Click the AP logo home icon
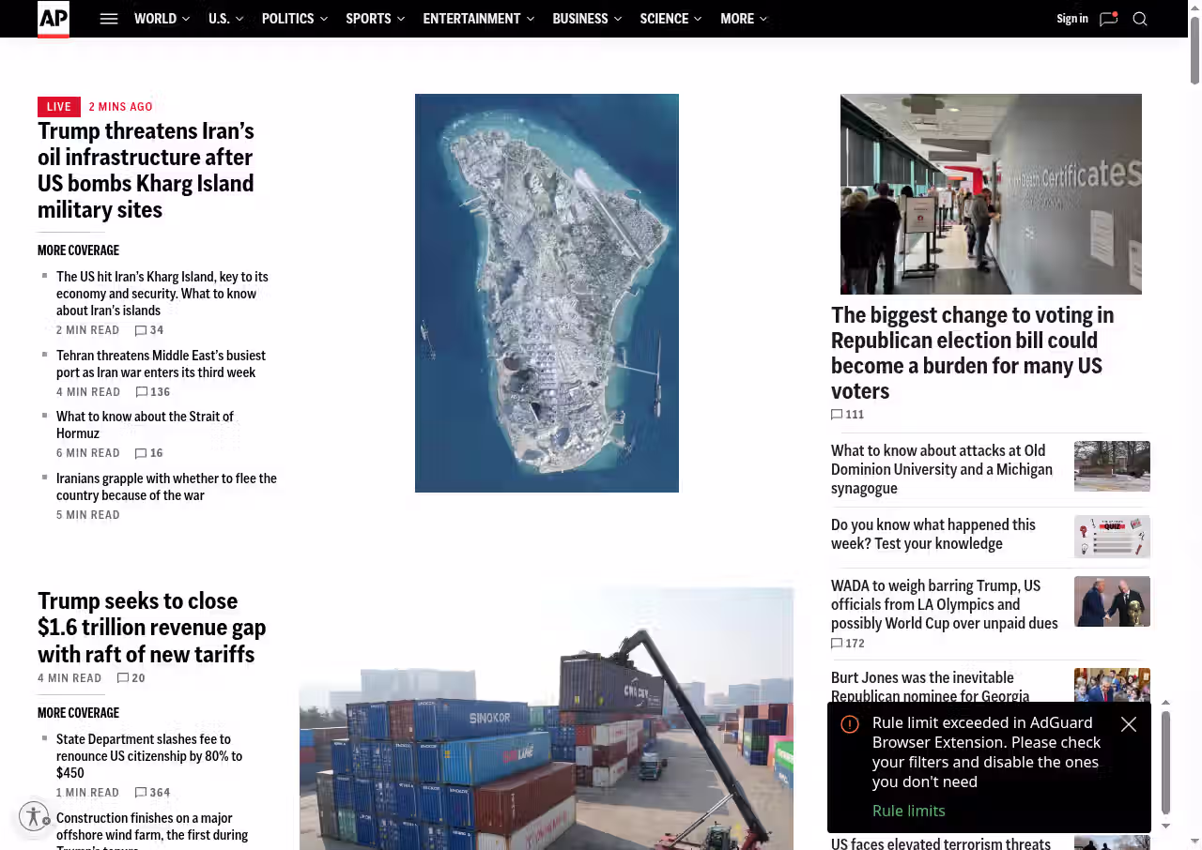The width and height of the screenshot is (1202, 850). pyautogui.click(x=54, y=19)
